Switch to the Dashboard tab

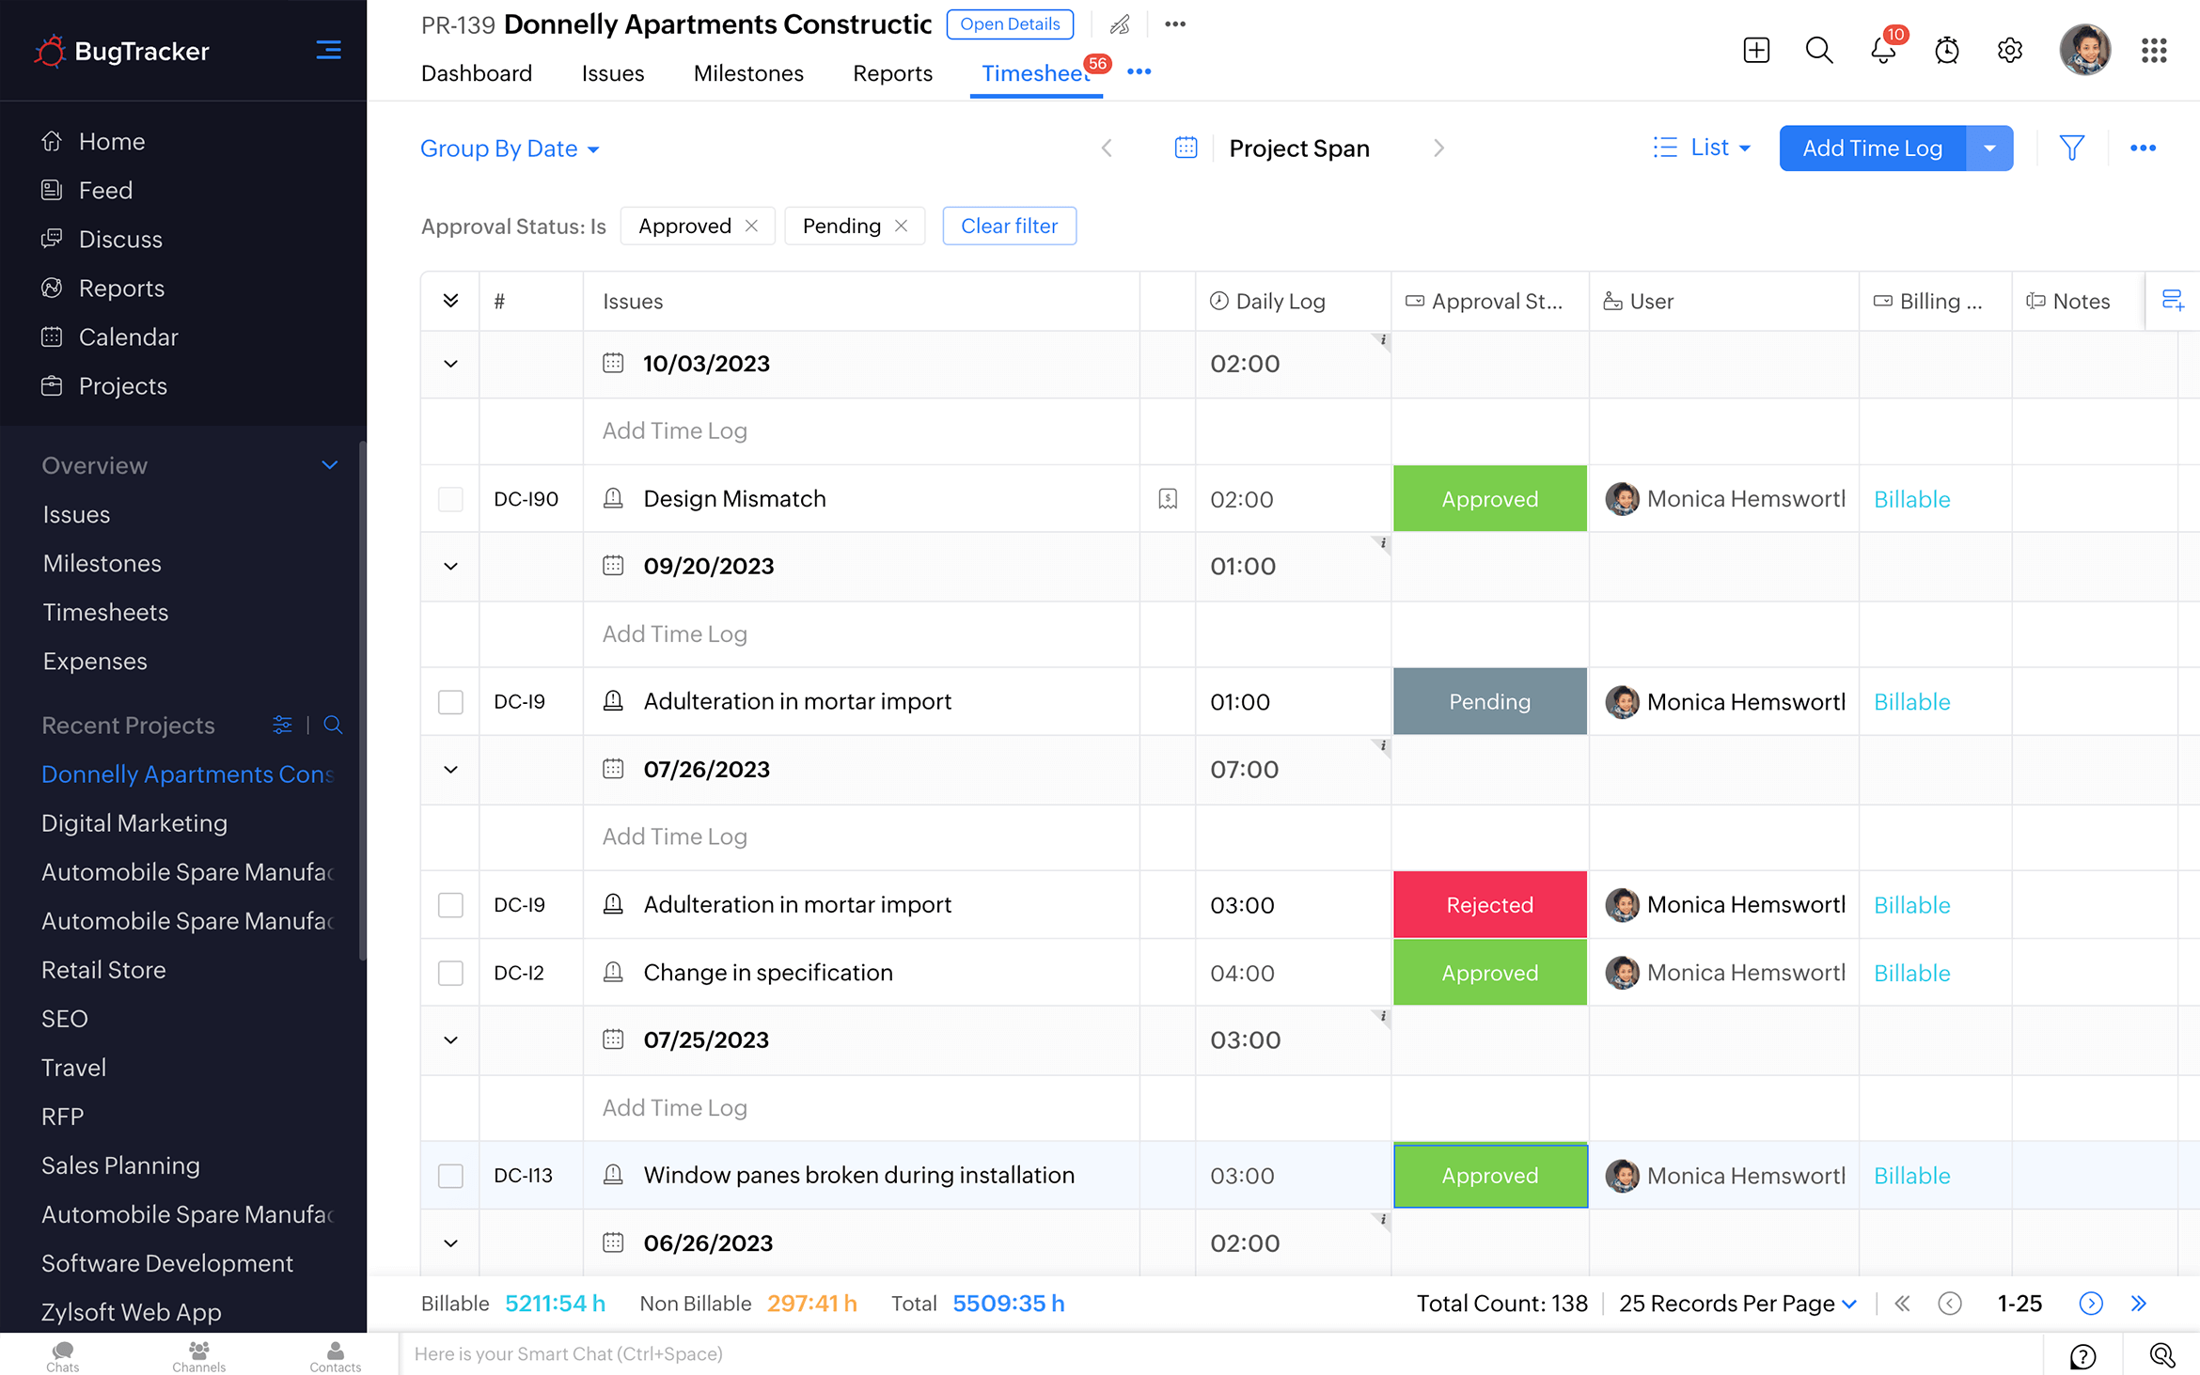click(x=475, y=71)
